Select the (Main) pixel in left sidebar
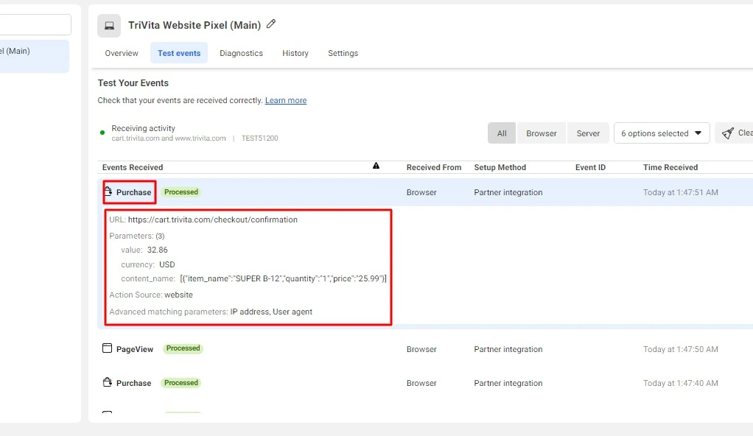The width and height of the screenshot is (753, 436). [x=35, y=56]
